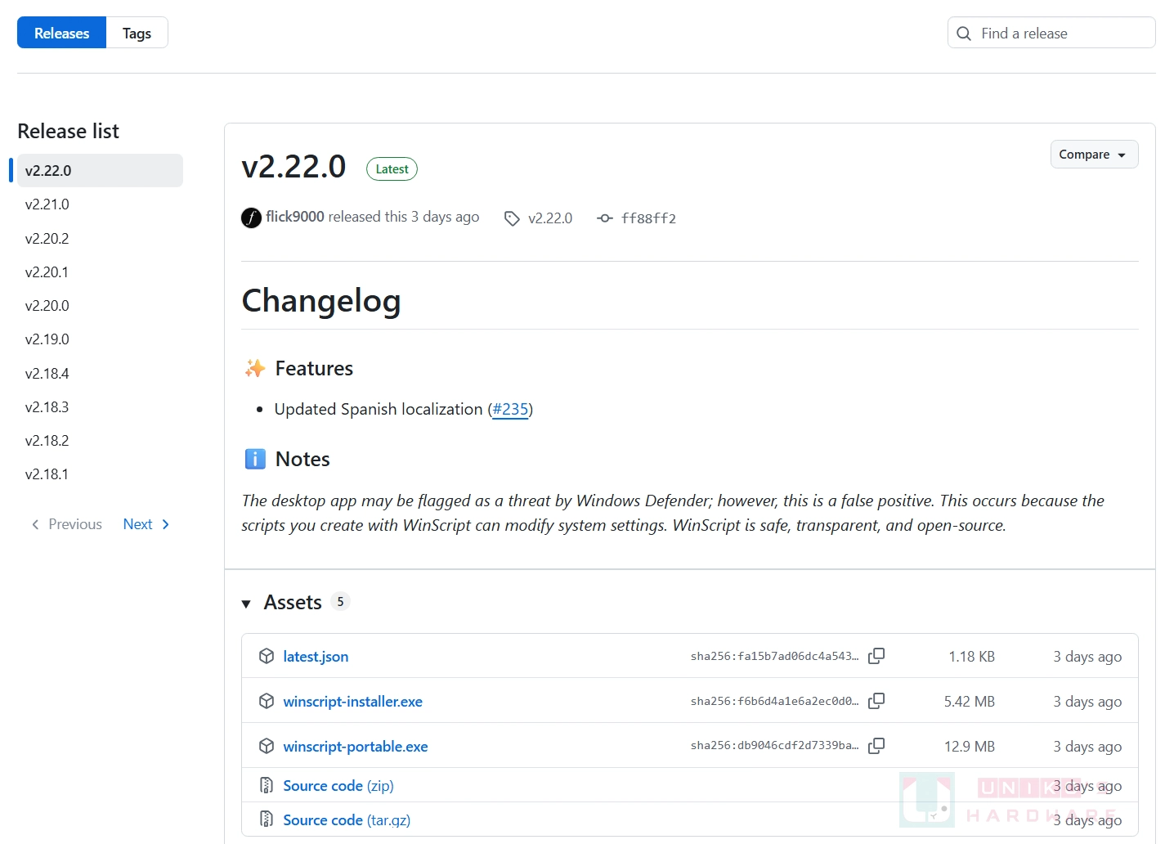1165x844 pixels.
Task: Click the 1.18 KB file size text
Action: (x=972, y=656)
